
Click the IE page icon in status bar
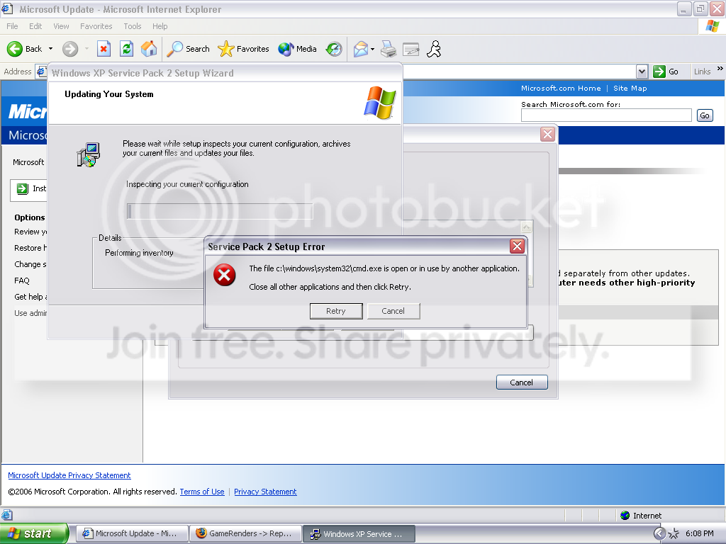[x=6, y=515]
